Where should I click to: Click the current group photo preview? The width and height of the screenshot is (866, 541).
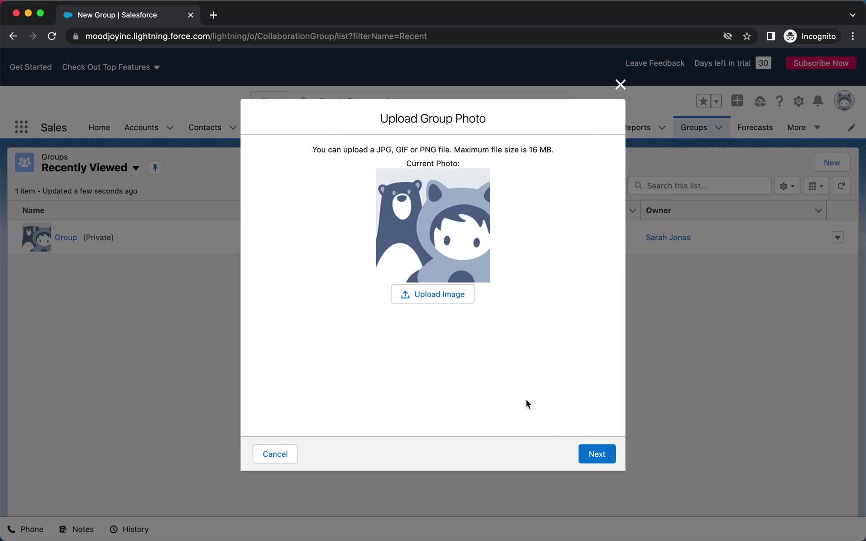coord(433,225)
